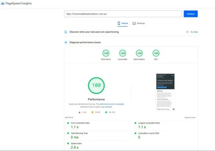Viewport: 215px width, 151px height.
Task: Switch to the Mobile tab
Action: (x=123, y=23)
